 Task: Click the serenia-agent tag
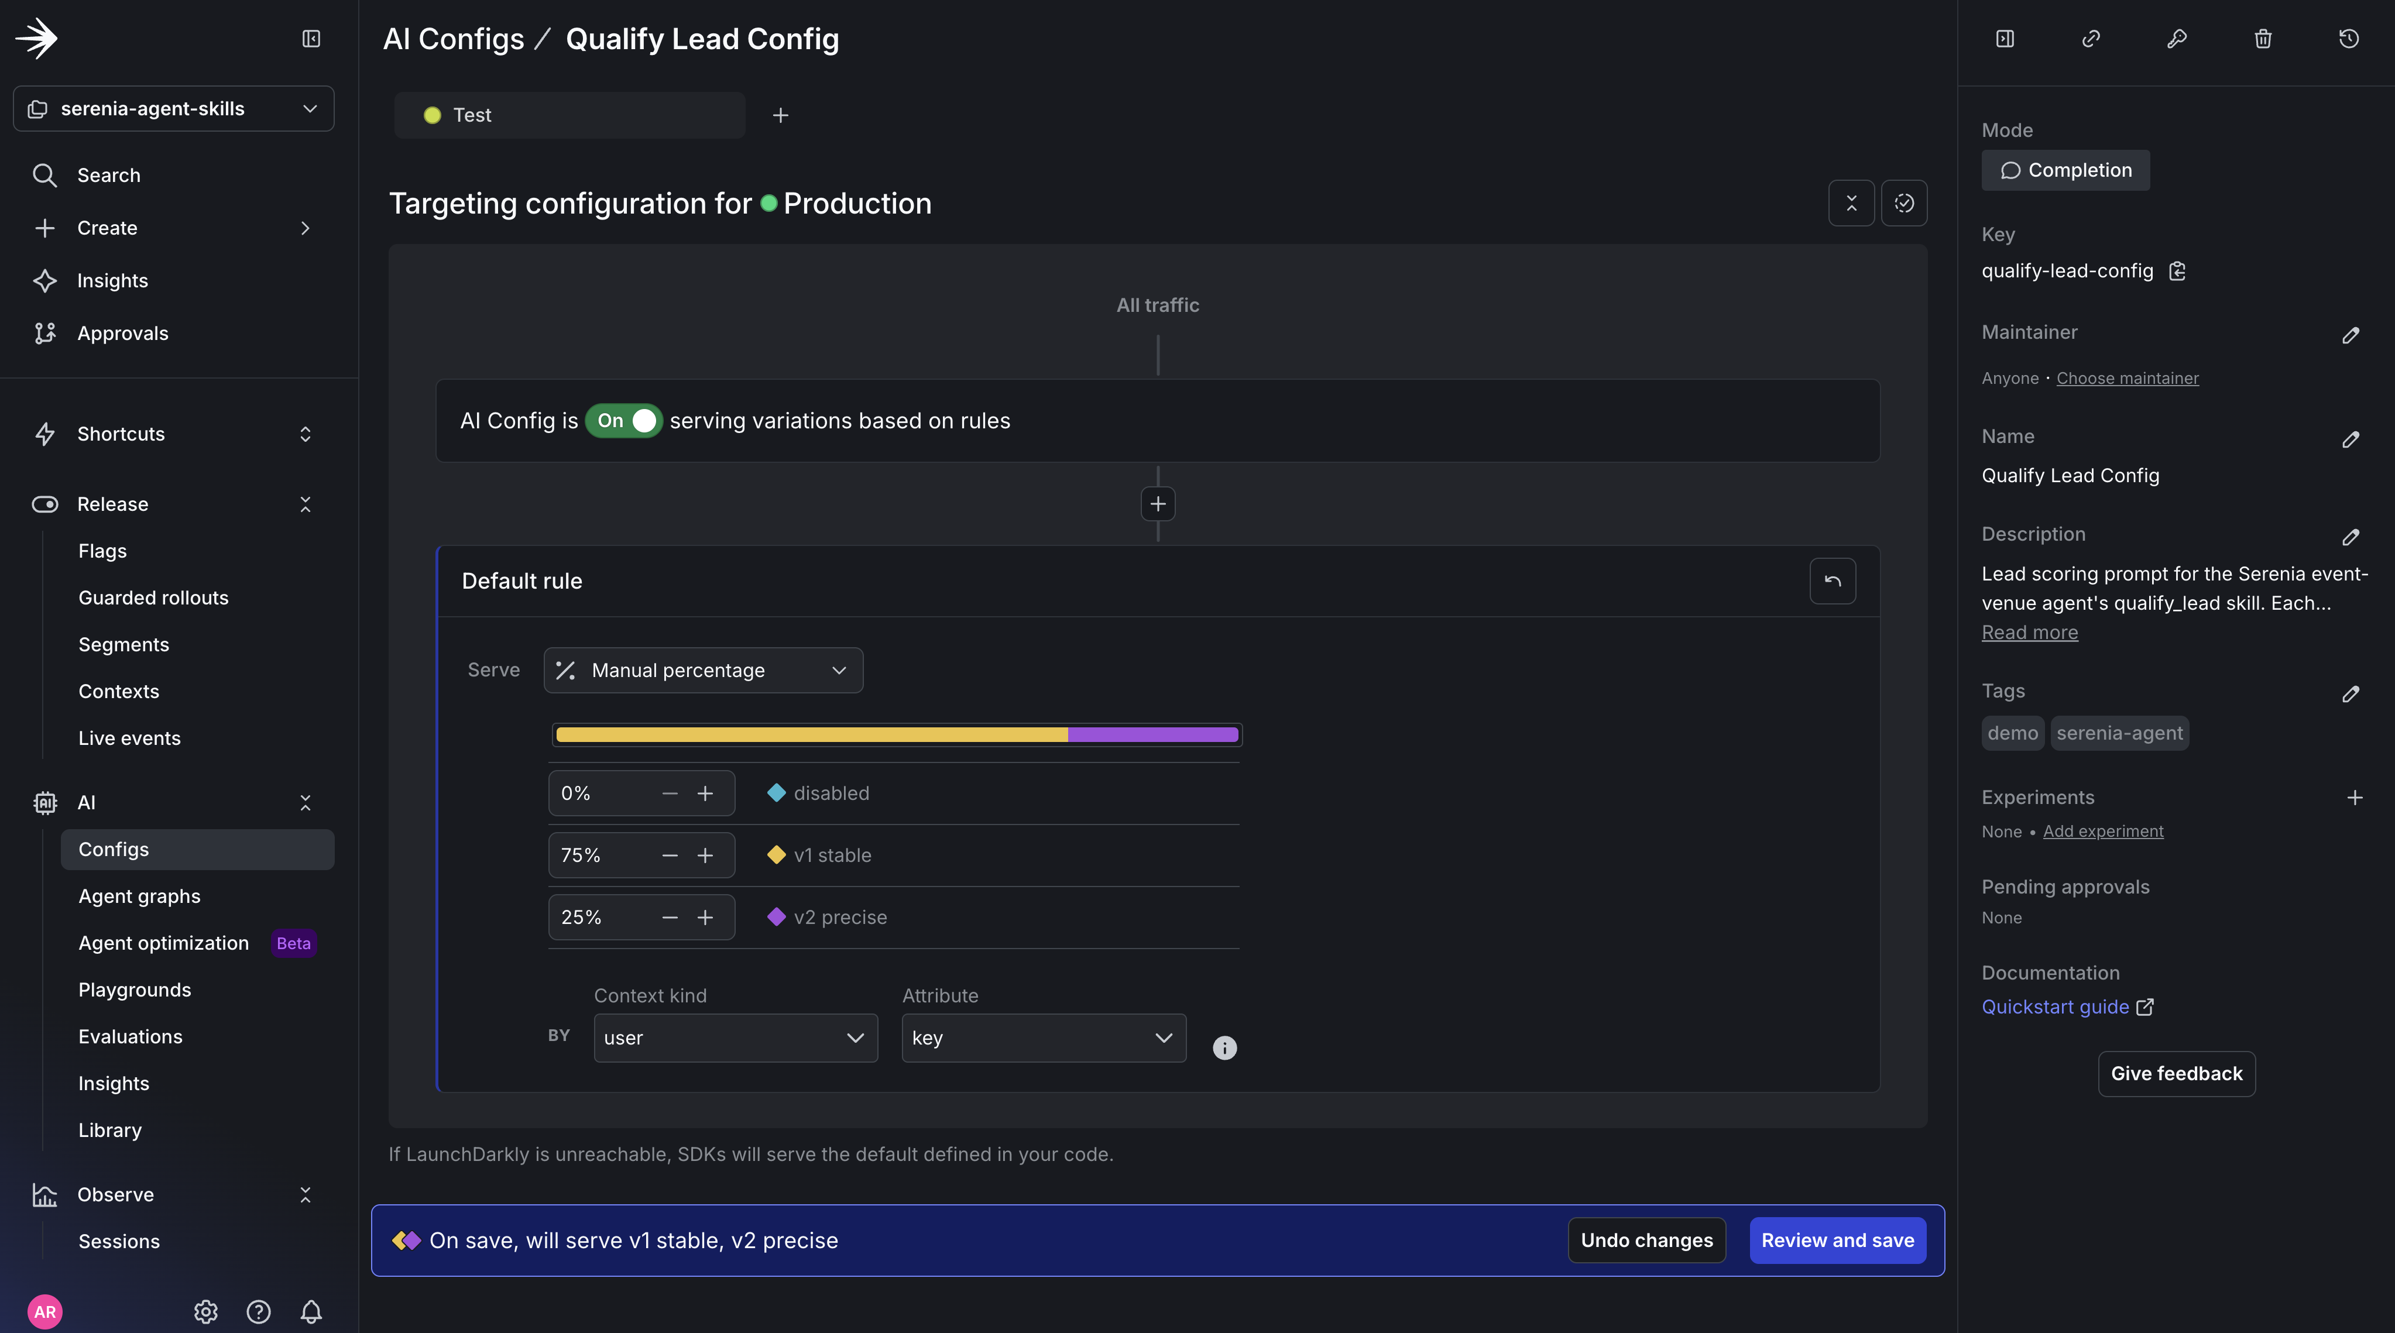click(2120, 733)
